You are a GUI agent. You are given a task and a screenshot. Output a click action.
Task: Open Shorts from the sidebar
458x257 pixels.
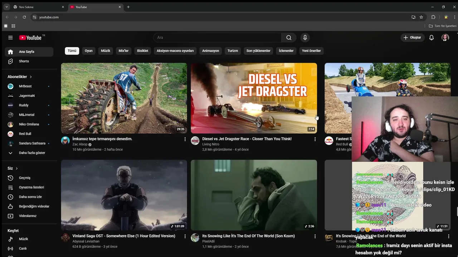[x=29, y=61]
